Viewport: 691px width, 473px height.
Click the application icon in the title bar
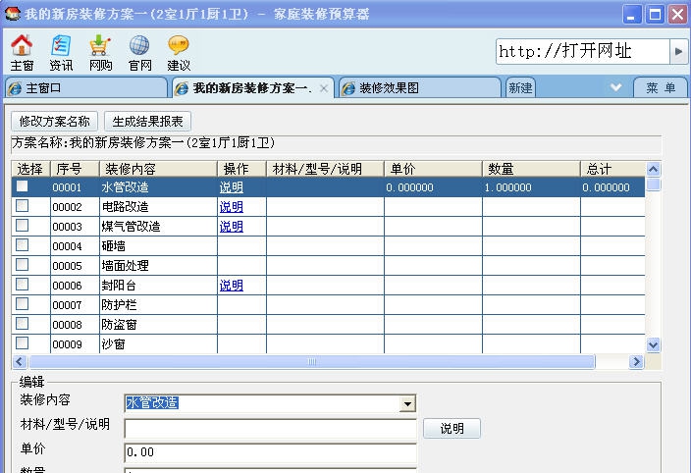point(13,13)
